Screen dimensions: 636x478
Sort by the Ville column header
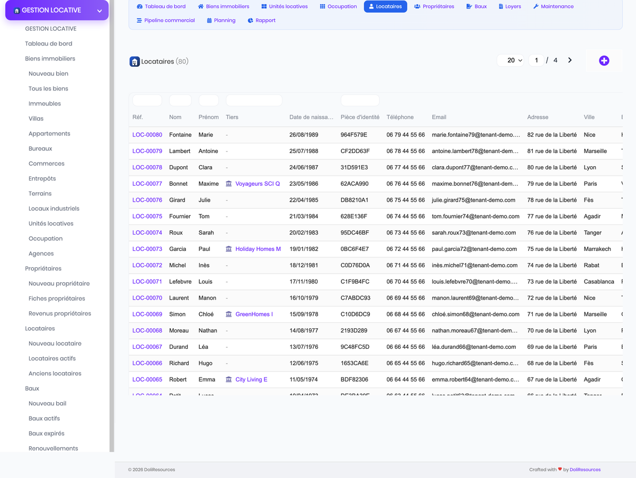[x=589, y=117]
